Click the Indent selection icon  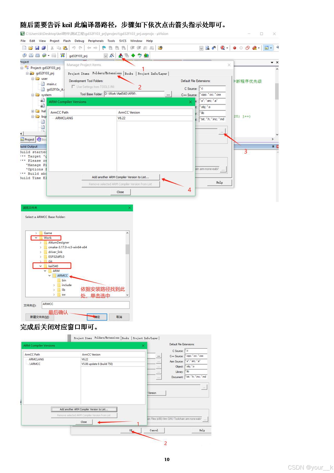[x=132, y=48]
